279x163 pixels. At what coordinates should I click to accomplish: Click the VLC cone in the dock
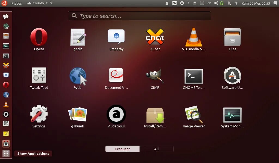pos(6,105)
